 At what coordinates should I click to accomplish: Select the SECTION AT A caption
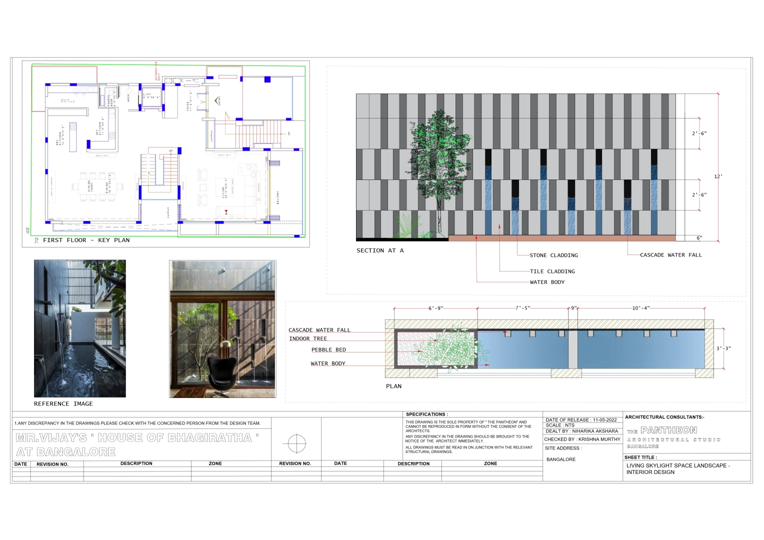tap(380, 250)
